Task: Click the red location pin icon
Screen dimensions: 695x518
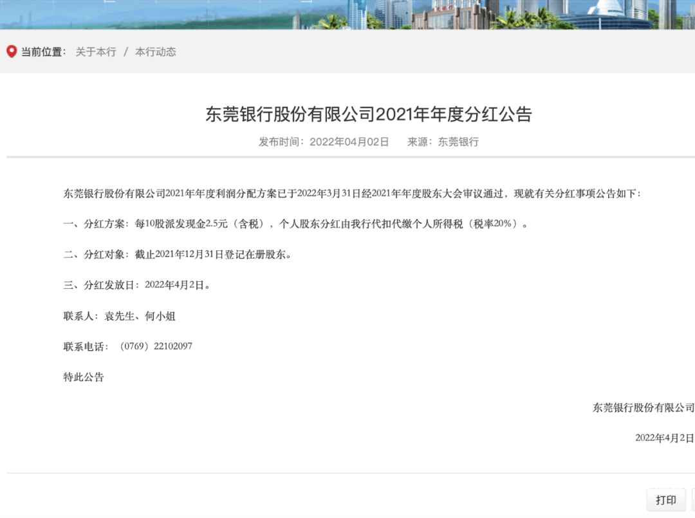Action: point(12,52)
